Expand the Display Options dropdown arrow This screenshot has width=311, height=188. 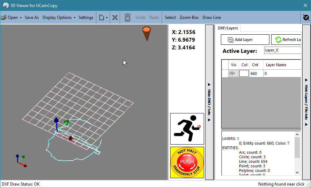74,18
